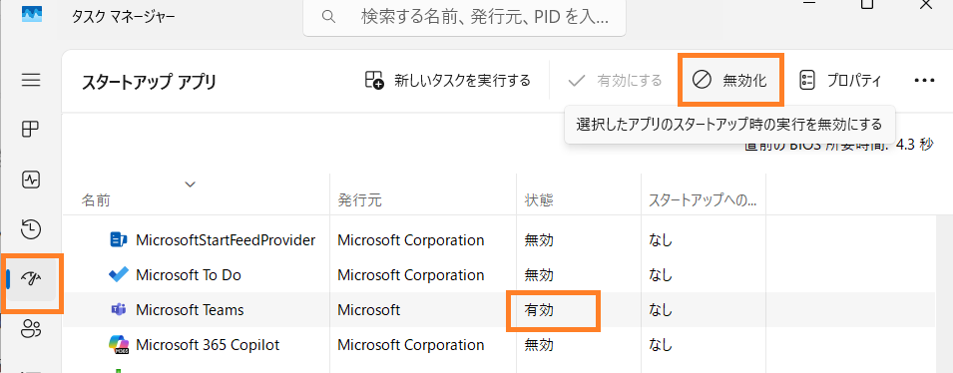Screen dimensions: 953x373
Task: Open プロパティ in the toolbar
Action: [x=840, y=80]
